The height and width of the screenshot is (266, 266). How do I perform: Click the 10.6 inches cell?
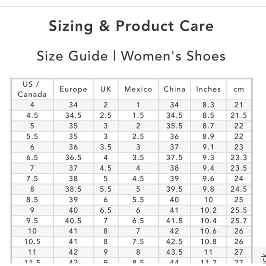pyautogui.click(x=208, y=231)
